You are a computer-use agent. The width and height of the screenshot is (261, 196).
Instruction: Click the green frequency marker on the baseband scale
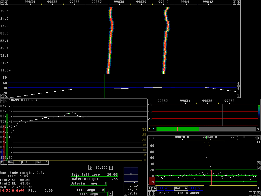[207, 138]
